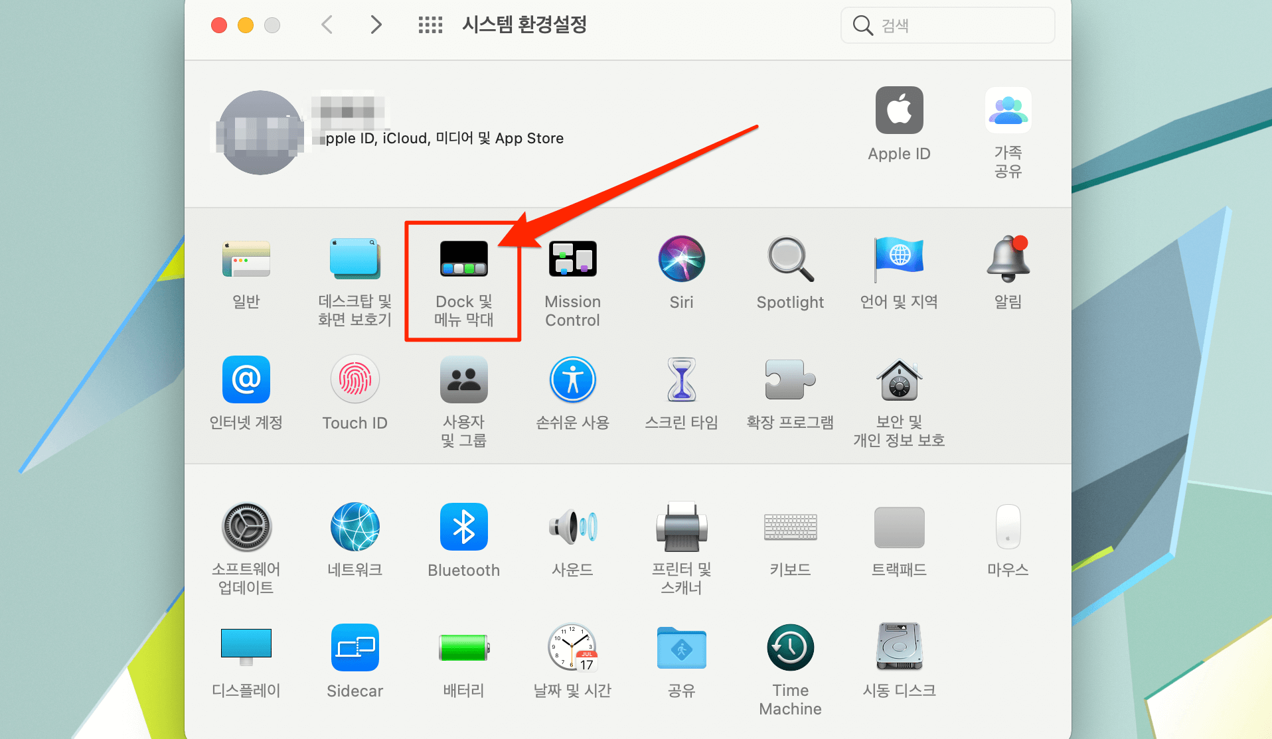Open 트랙패드 trackpad preferences
The height and width of the screenshot is (739, 1272).
pyautogui.click(x=899, y=527)
